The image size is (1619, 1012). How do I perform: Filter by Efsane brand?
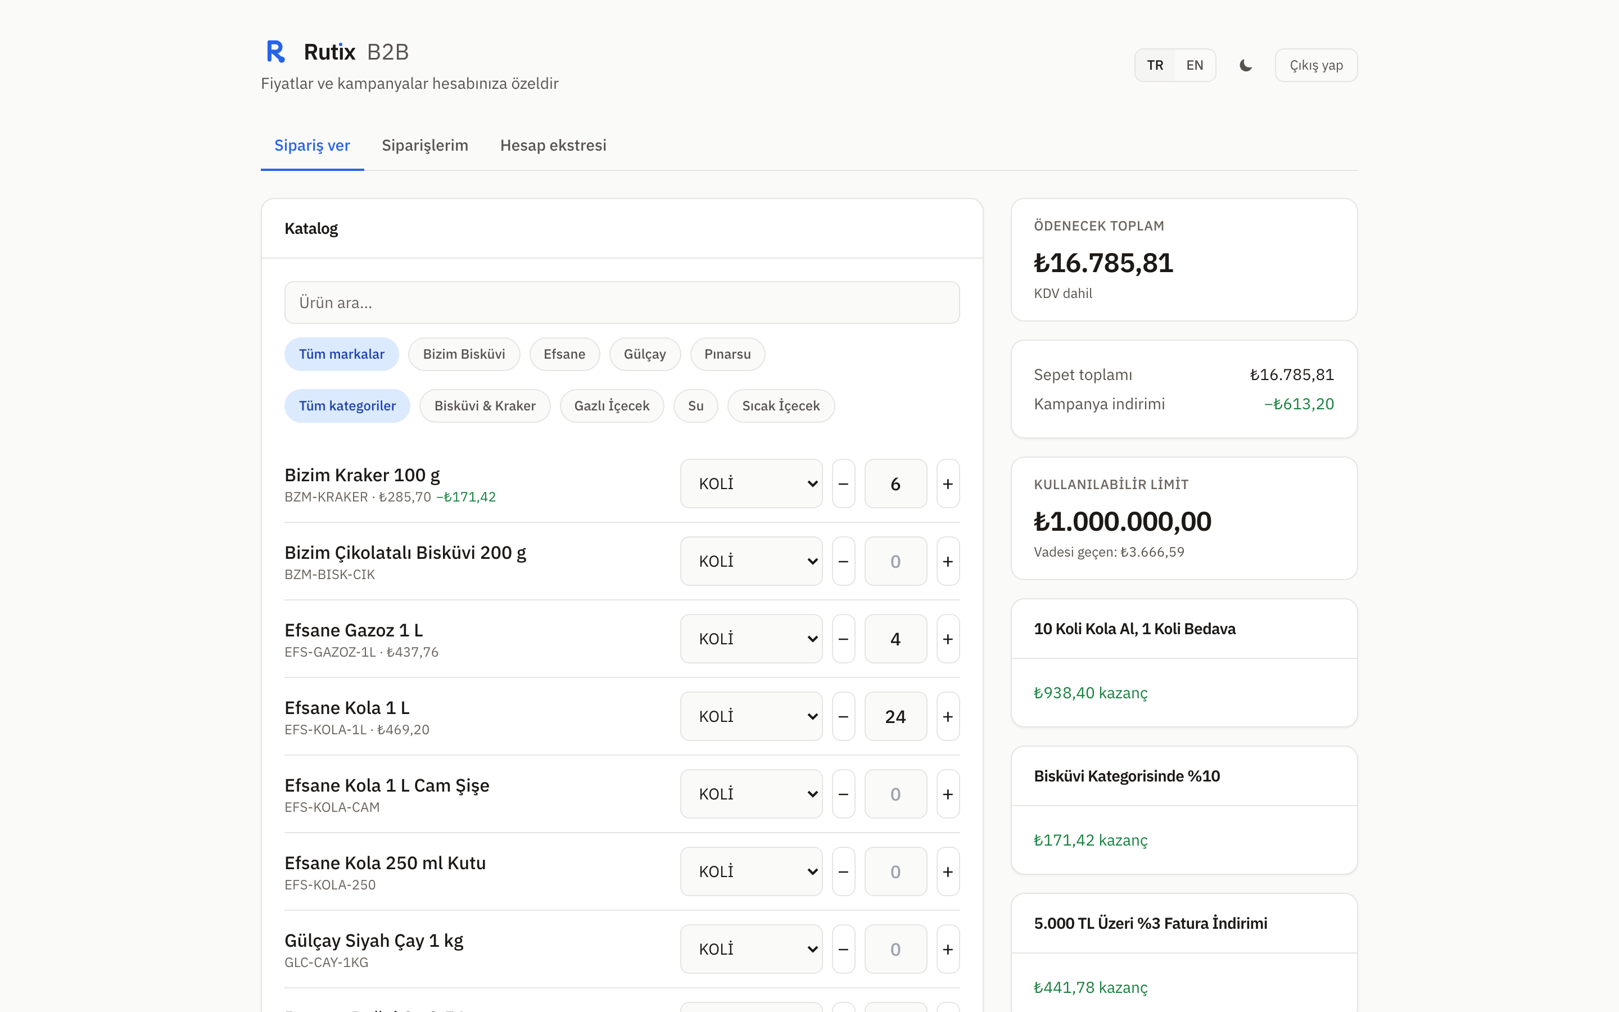click(564, 354)
